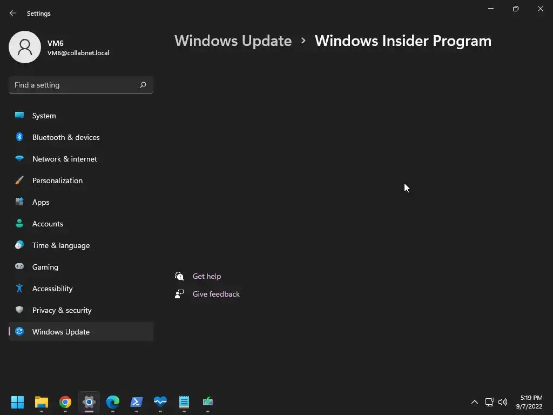Viewport: 553px width, 415px height.
Task: Open the clock and date flyout
Action: pos(529,402)
